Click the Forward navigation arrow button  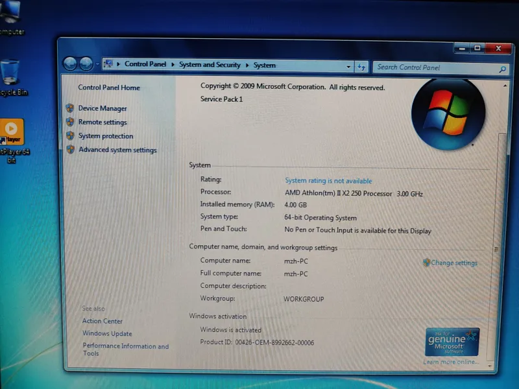click(86, 64)
